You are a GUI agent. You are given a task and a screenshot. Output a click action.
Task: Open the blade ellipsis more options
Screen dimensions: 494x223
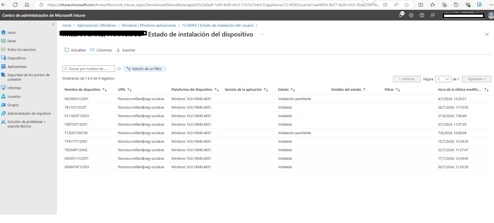[x=262, y=34]
